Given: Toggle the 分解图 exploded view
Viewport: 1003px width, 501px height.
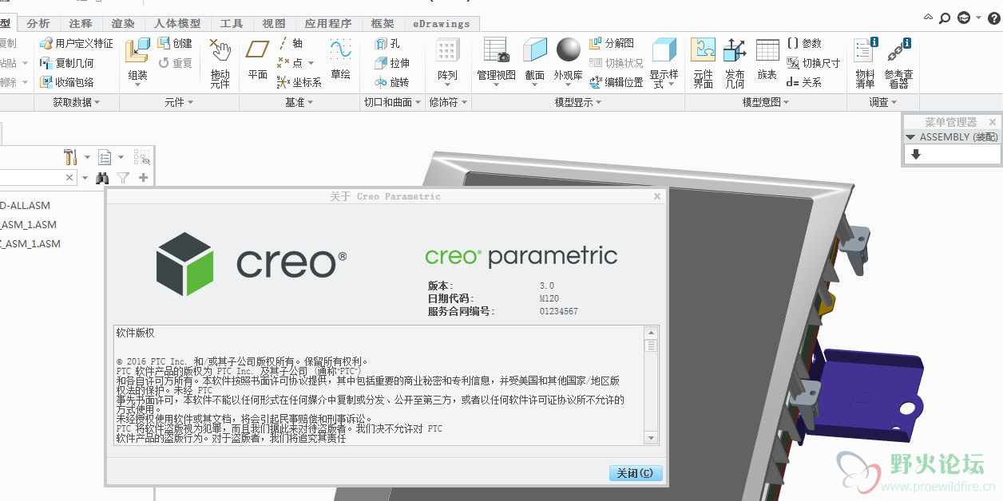Looking at the screenshot, I should pos(612,43).
